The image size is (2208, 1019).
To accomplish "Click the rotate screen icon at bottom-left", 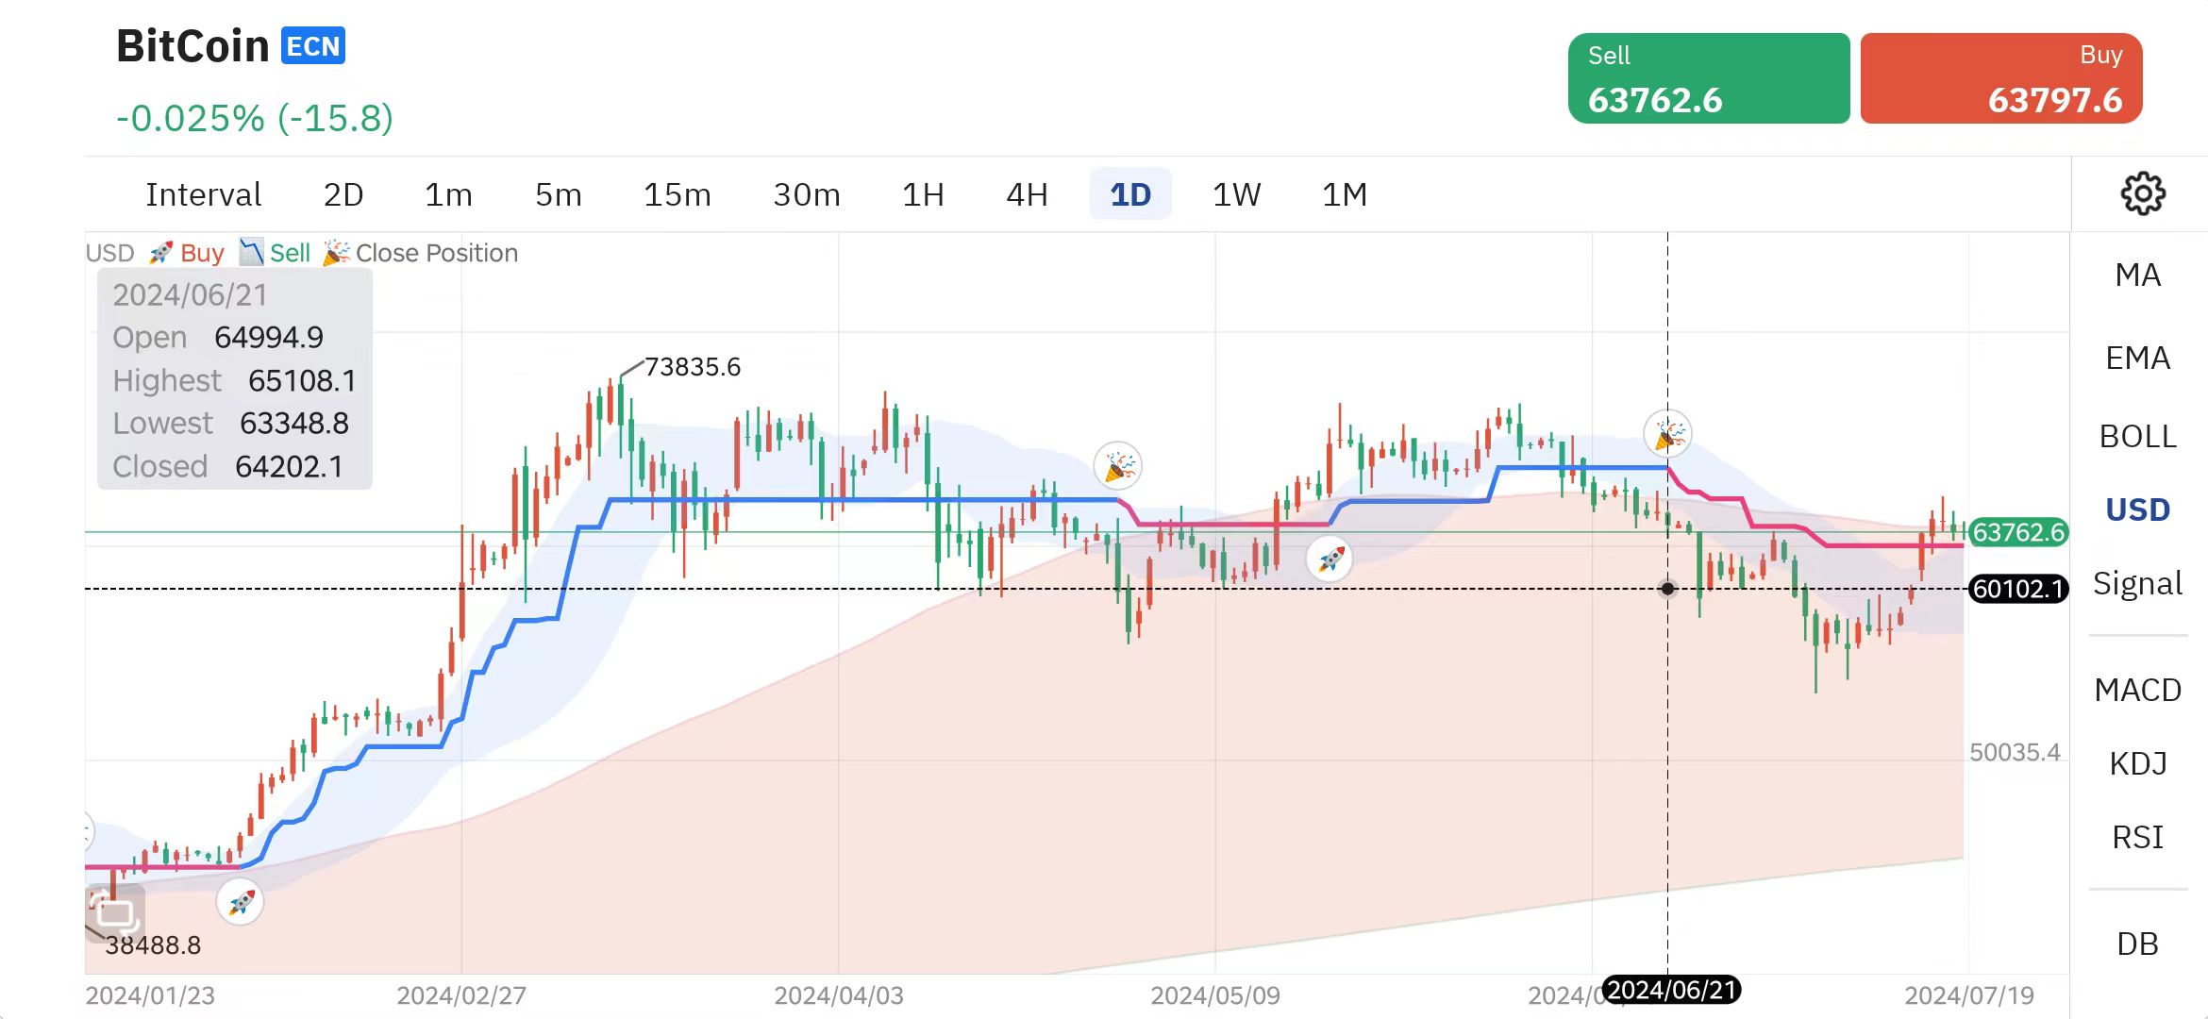I will click(115, 910).
